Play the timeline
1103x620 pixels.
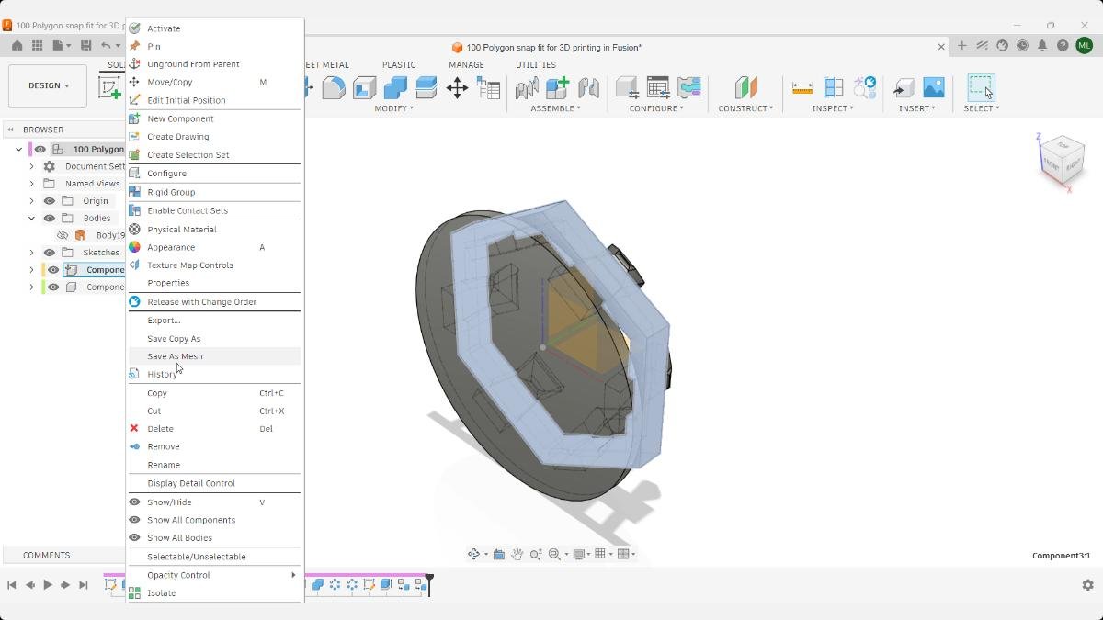(x=48, y=584)
